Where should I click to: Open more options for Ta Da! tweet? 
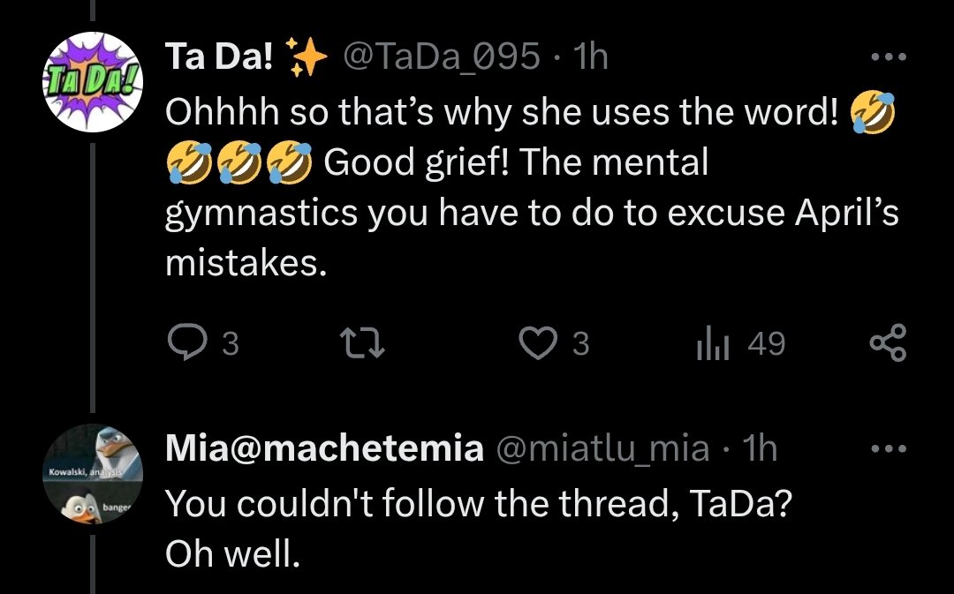pyautogui.click(x=889, y=57)
